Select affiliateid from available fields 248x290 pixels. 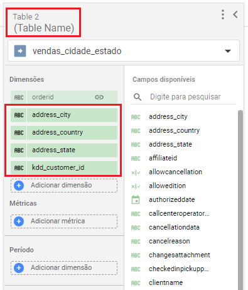(x=163, y=158)
